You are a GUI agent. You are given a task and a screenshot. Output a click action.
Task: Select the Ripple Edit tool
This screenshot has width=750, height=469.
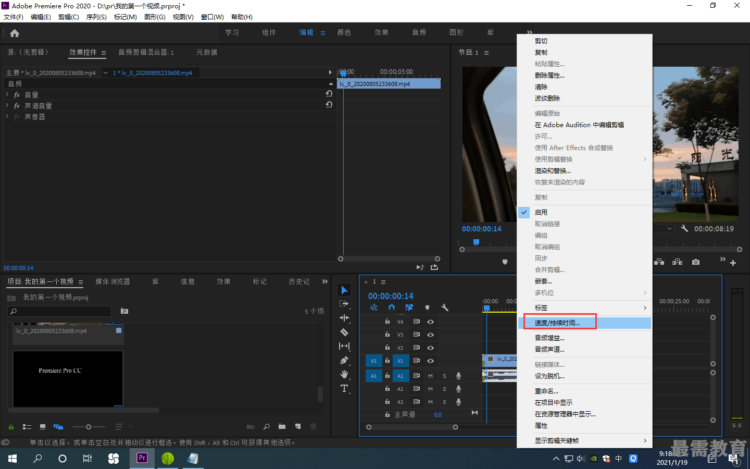click(x=344, y=318)
